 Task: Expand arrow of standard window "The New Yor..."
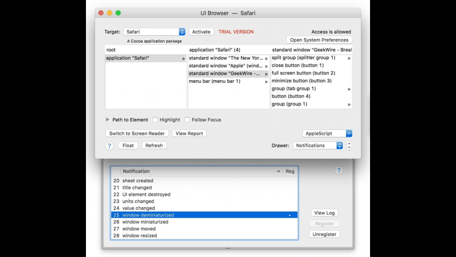tap(266, 59)
